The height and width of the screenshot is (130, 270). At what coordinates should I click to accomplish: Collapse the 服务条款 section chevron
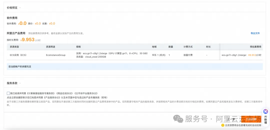[20, 83]
